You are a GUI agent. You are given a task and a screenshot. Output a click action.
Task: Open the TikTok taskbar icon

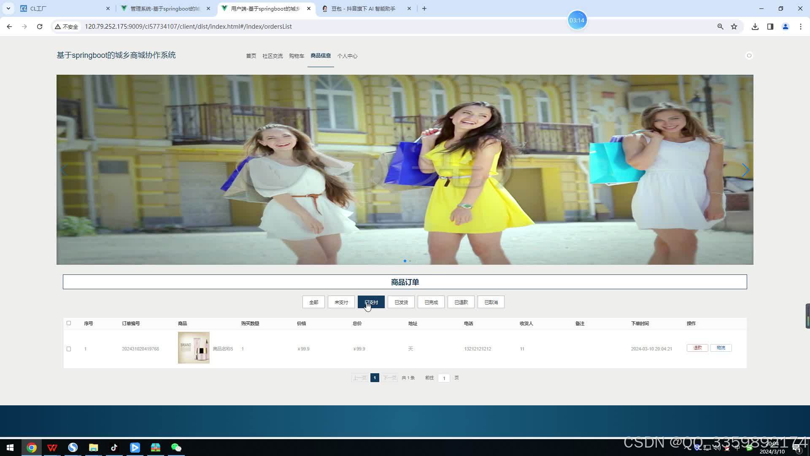click(114, 448)
